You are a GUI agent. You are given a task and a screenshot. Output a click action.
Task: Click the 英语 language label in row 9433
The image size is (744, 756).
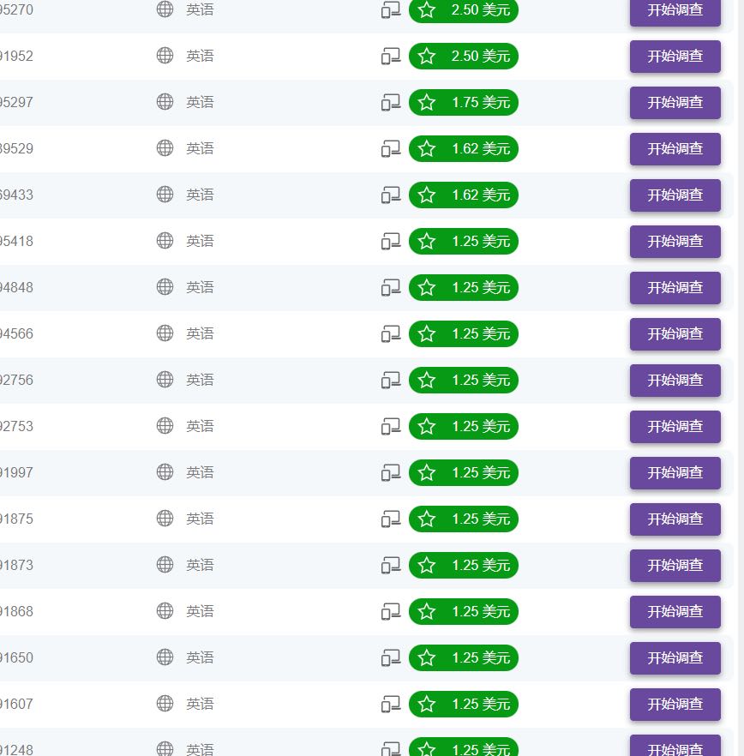click(200, 195)
